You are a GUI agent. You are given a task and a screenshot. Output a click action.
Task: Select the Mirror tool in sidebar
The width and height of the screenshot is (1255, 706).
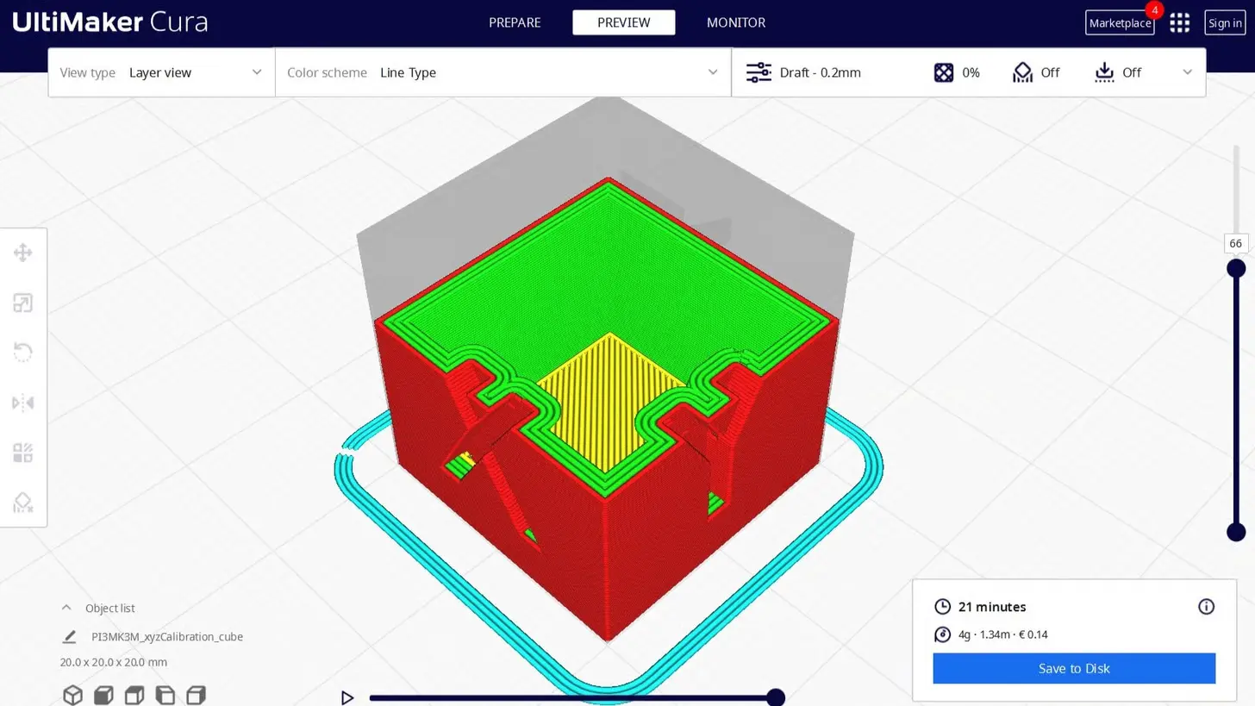(23, 403)
